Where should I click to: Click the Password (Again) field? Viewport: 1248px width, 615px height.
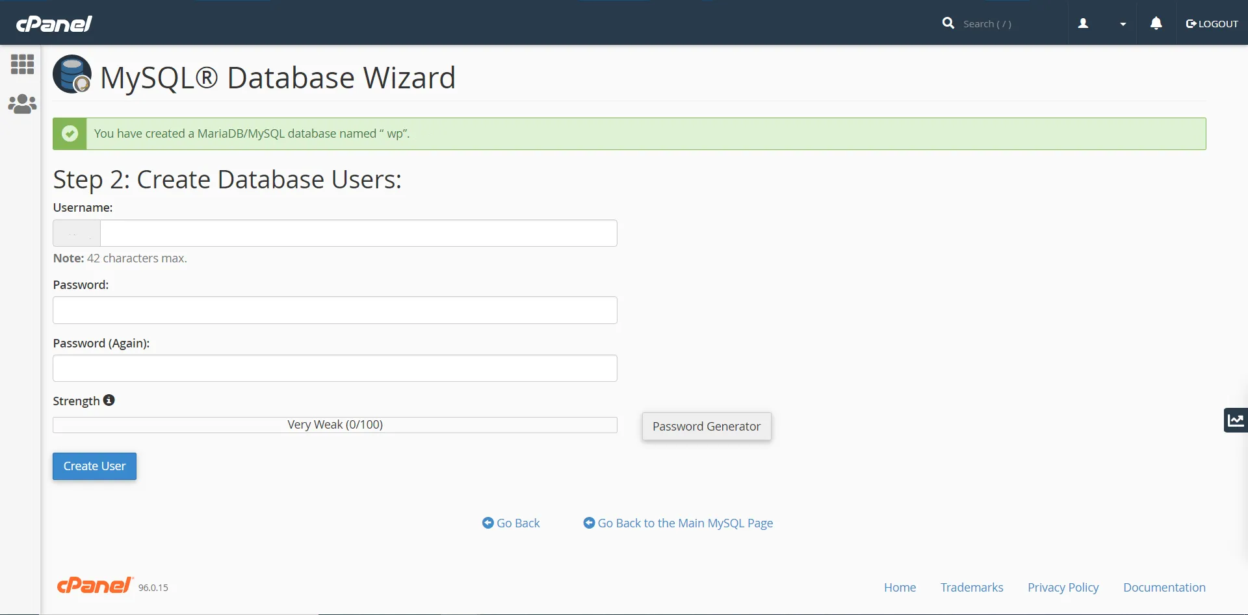(335, 368)
